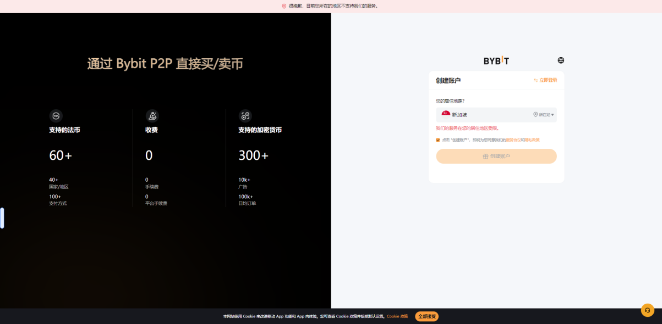Screen dimensions: 662x324
Task: Click the red restricted-region error message
Action: tap(467, 128)
